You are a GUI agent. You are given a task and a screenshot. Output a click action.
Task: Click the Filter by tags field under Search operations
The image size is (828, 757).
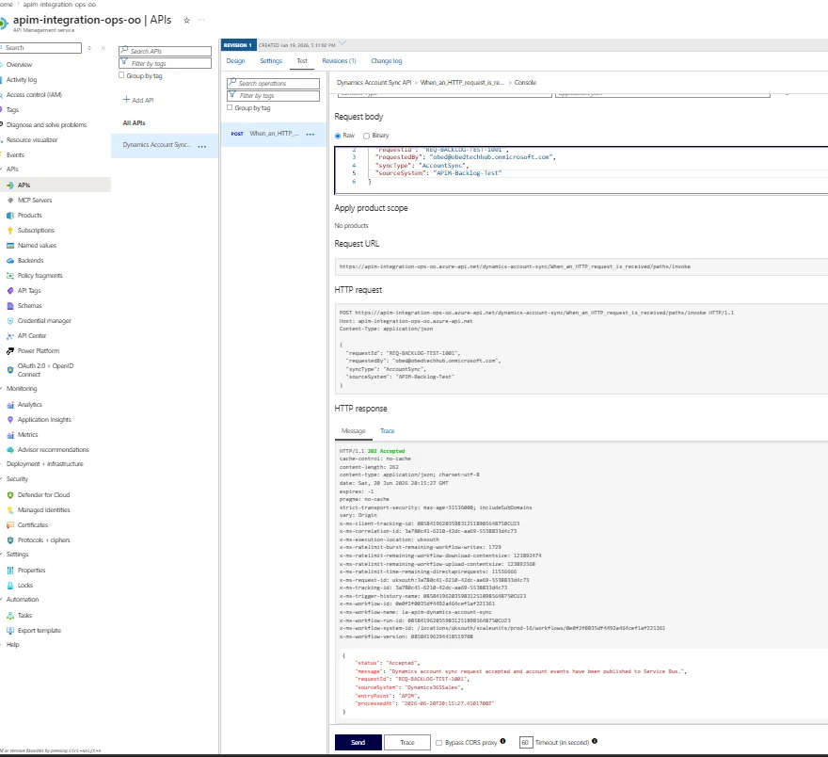click(273, 96)
